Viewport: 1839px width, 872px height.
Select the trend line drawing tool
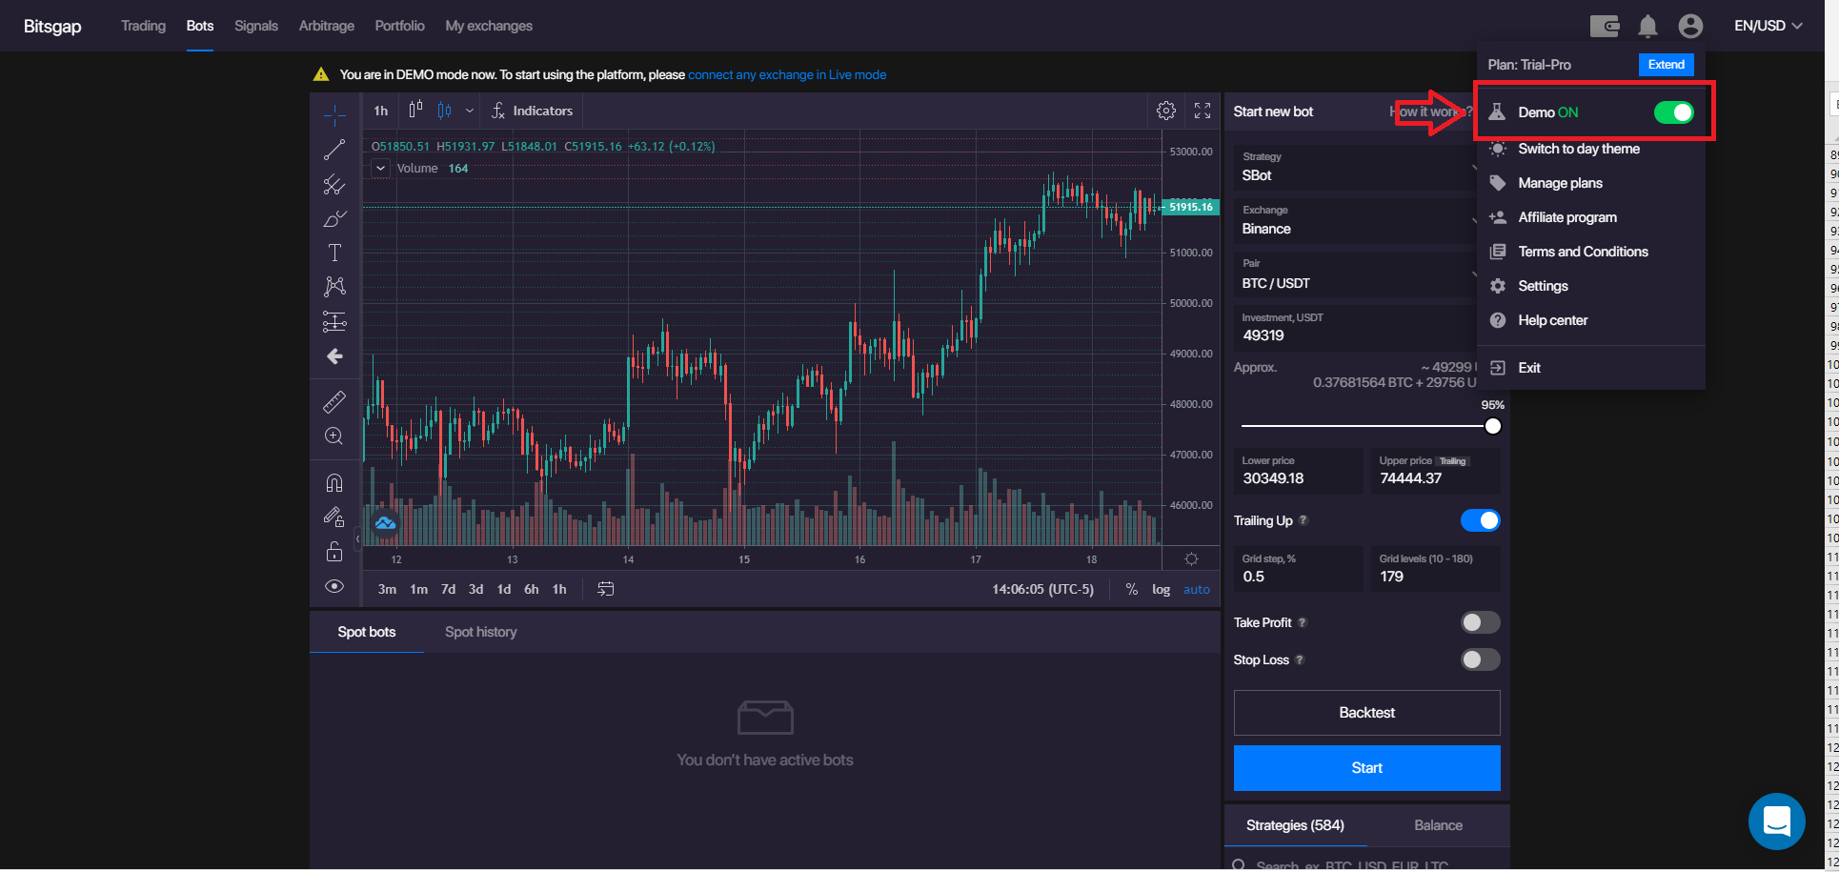[x=334, y=150]
